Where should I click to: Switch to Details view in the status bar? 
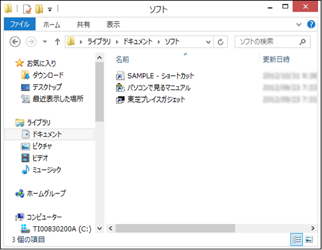(x=296, y=240)
